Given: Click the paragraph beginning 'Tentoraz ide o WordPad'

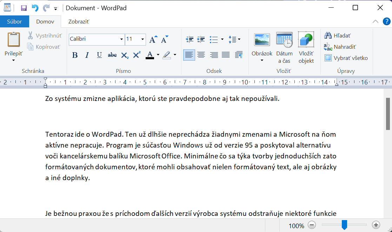Looking at the screenshot, I should click(191, 156).
